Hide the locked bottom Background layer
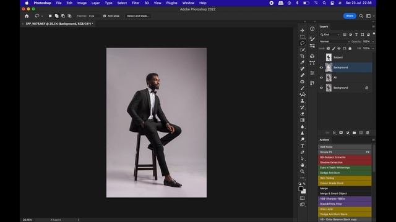396x222 pixels. click(321, 88)
